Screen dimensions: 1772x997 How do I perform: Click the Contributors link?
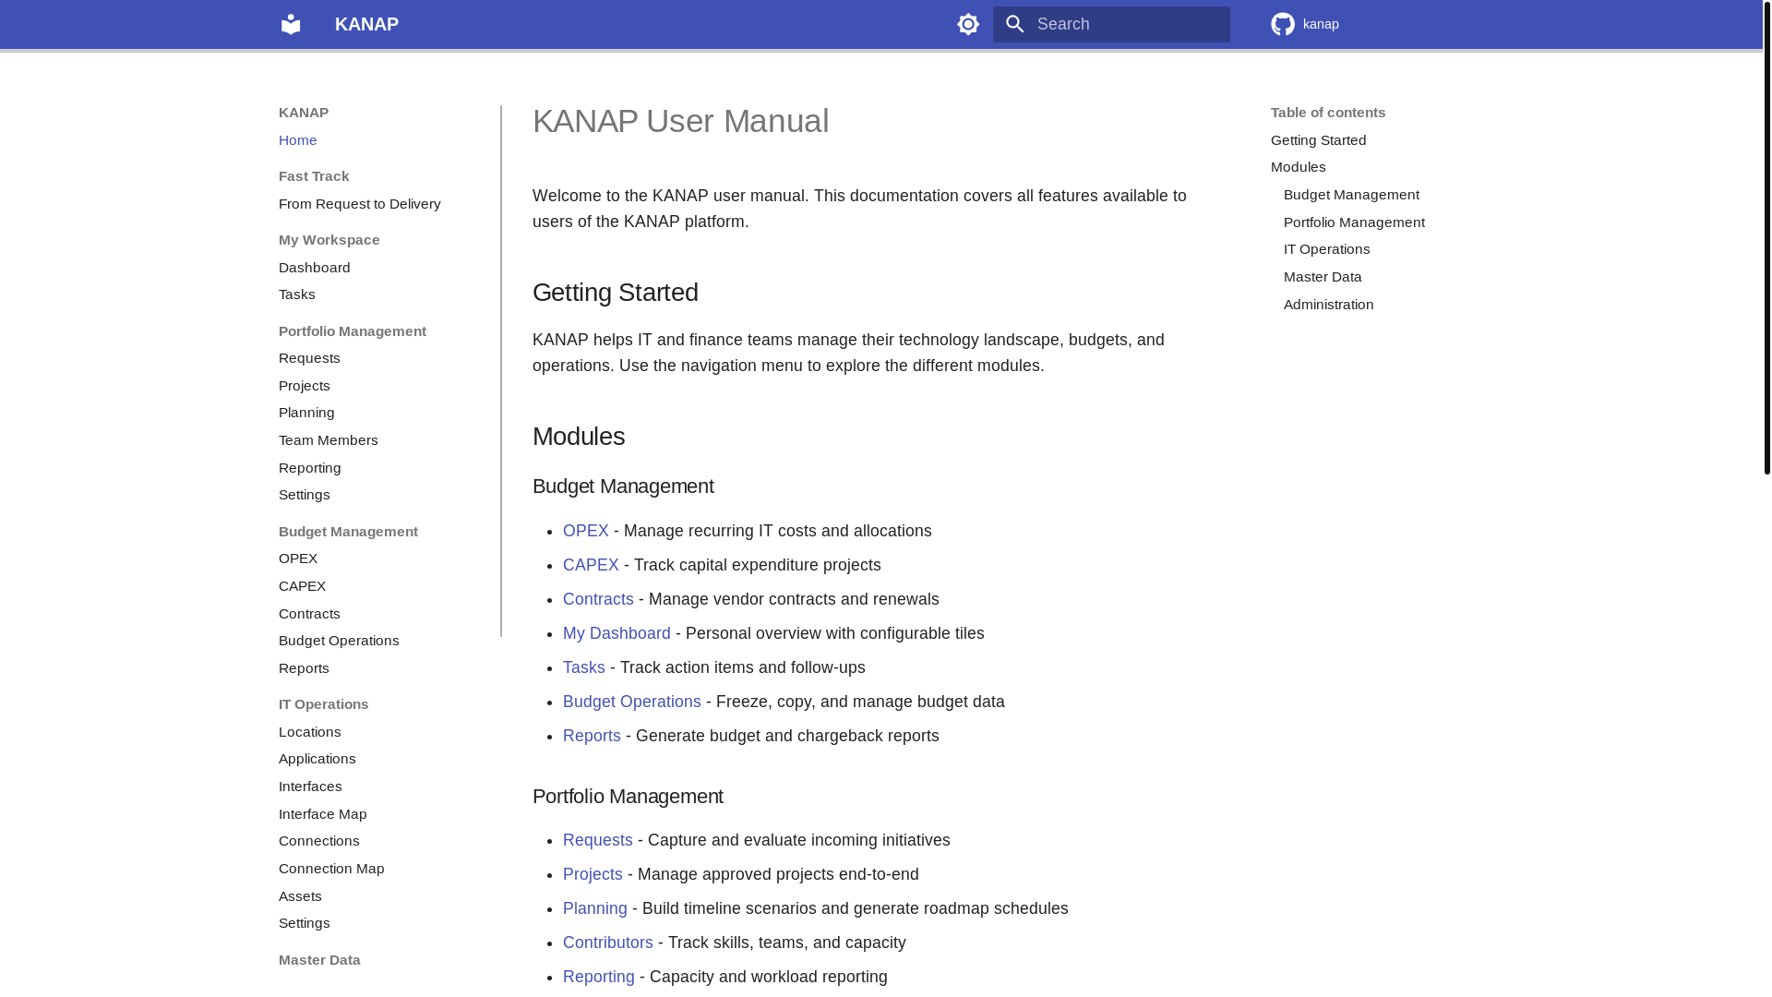click(x=608, y=943)
